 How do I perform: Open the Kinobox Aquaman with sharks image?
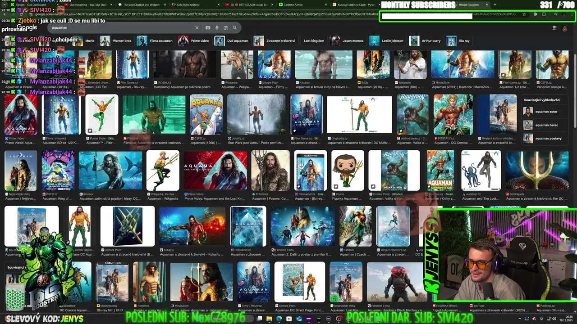(110, 171)
